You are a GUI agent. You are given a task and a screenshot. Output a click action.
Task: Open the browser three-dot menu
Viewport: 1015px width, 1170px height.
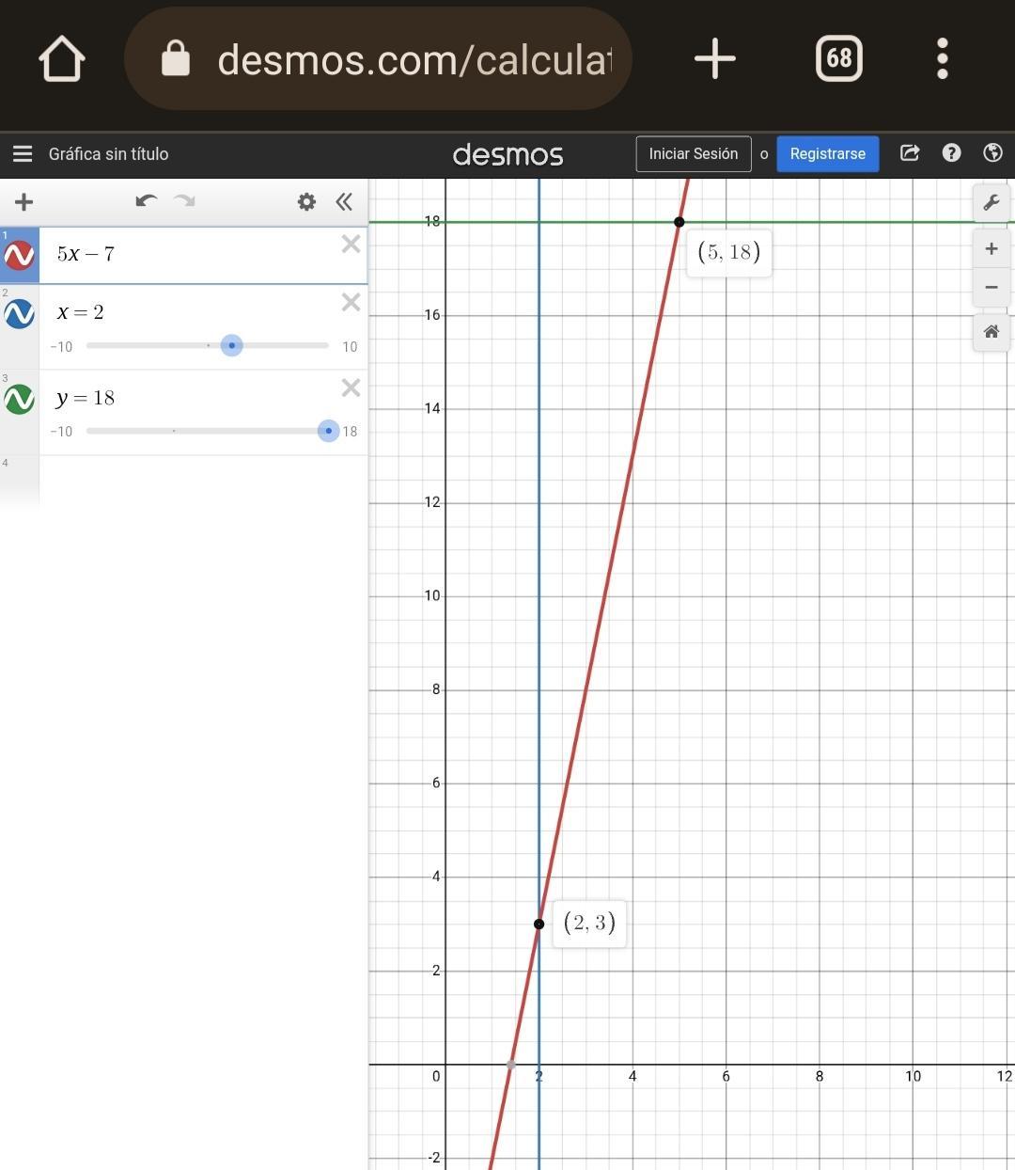click(943, 58)
